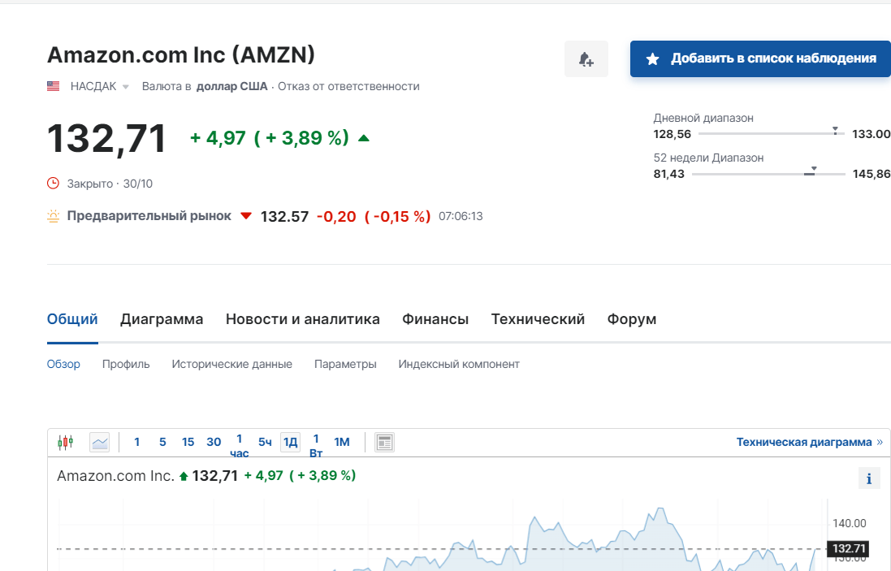Viewport: 891px width, 571px height.
Task: Expand Техническая диаграмма via the double chevron
Action: (x=880, y=442)
